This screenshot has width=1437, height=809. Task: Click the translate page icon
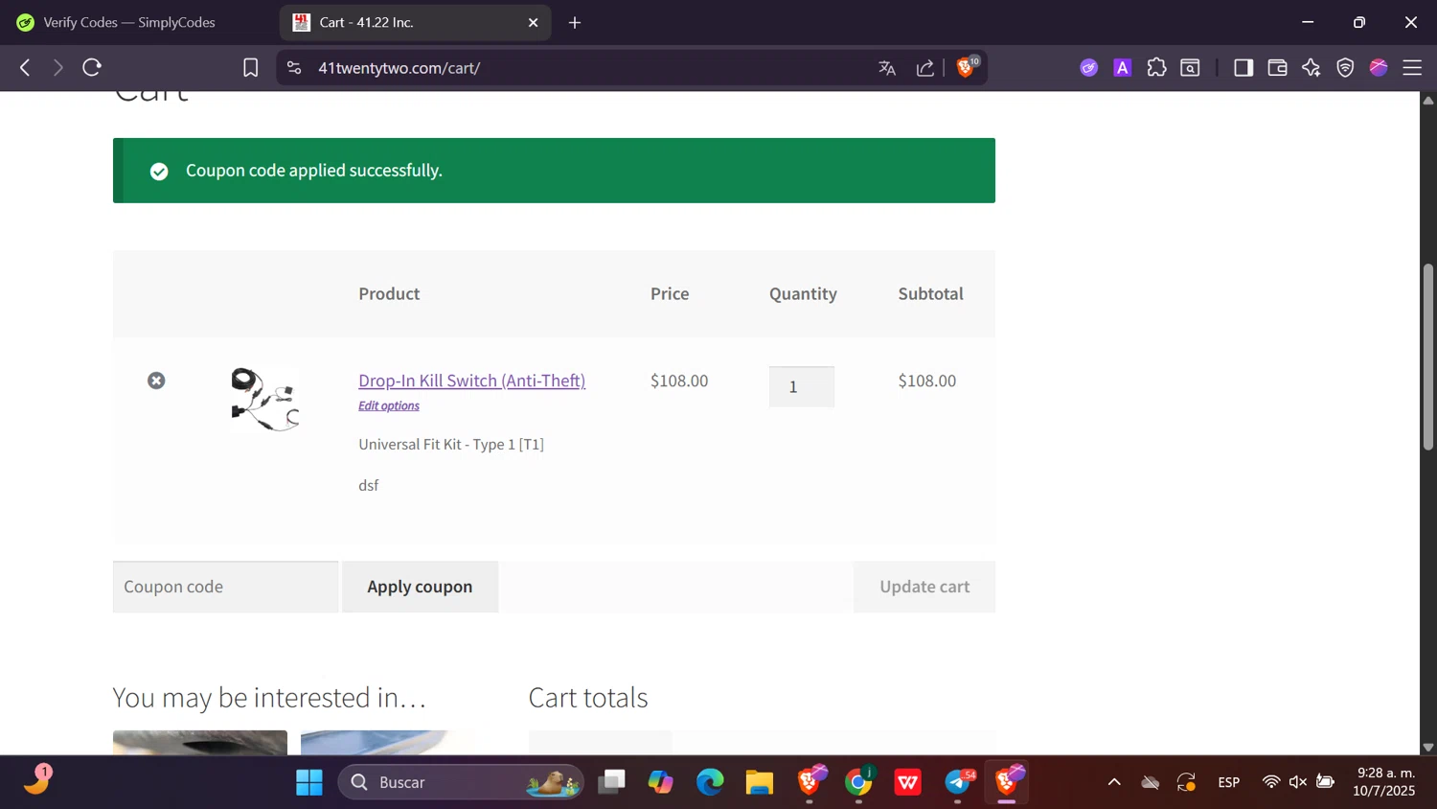[x=887, y=68]
